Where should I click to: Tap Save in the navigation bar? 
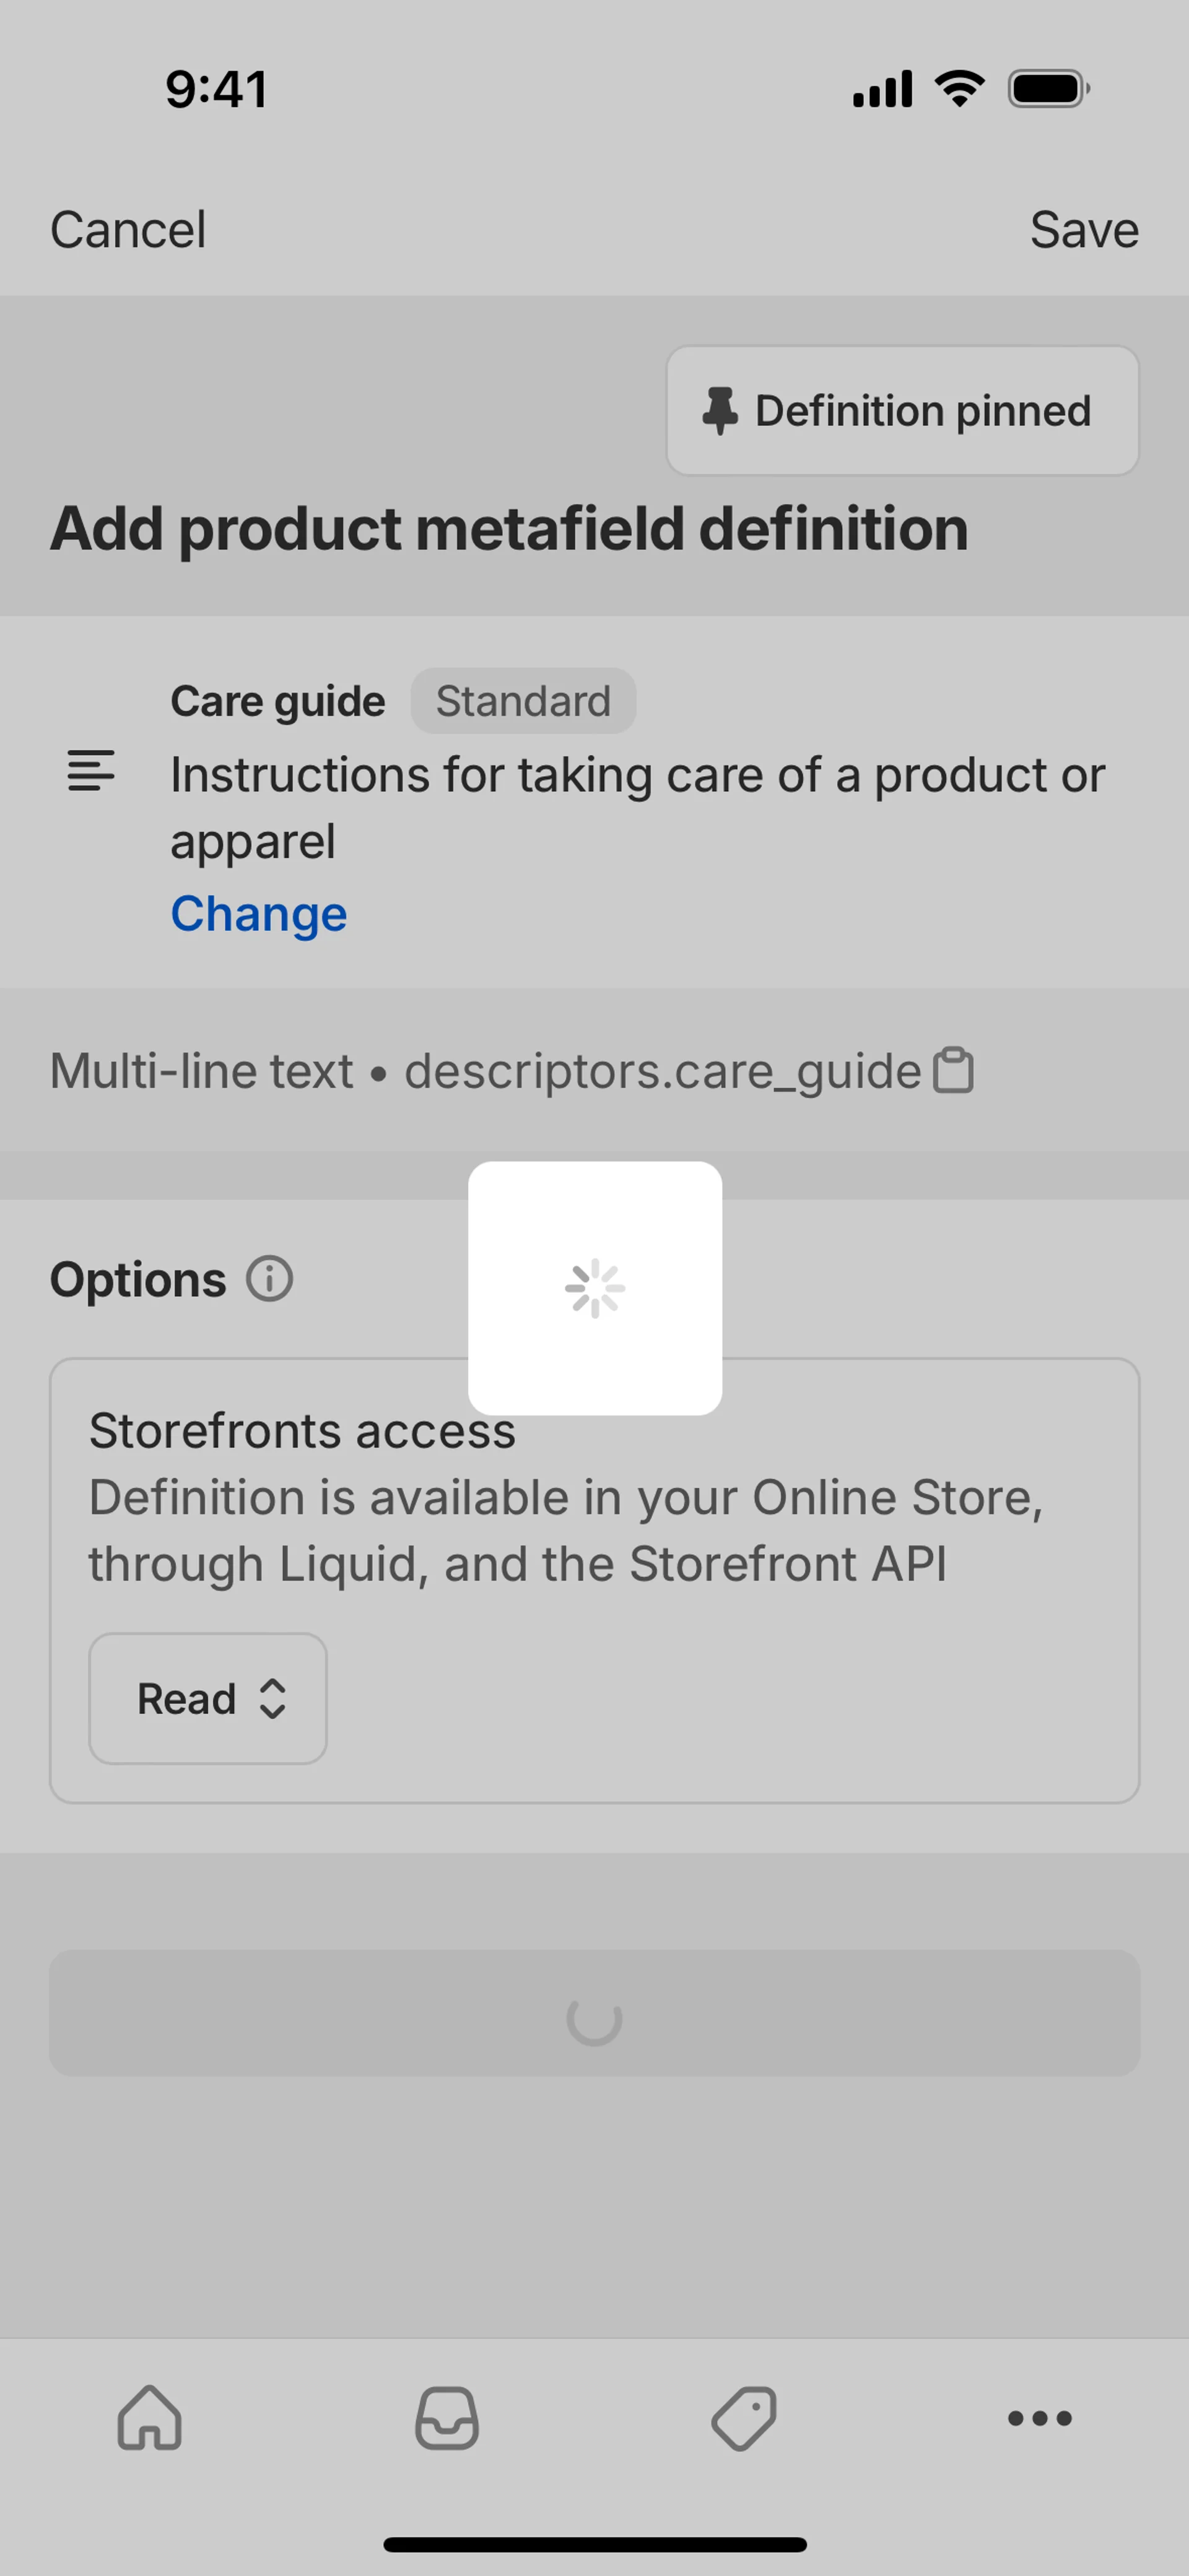1084,230
